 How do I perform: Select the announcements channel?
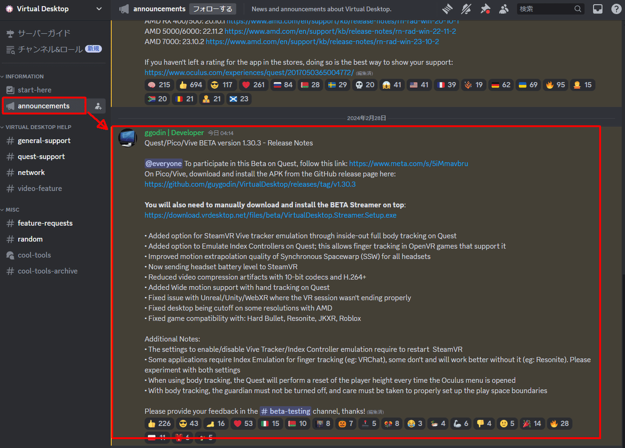pyautogui.click(x=44, y=106)
